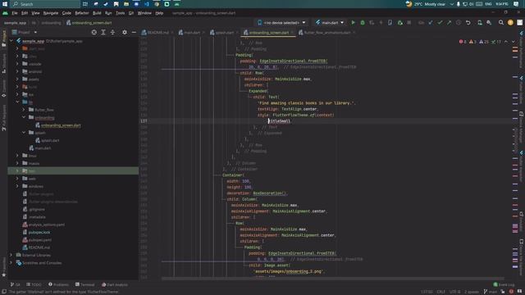Stop the running process square icon

click(409, 23)
